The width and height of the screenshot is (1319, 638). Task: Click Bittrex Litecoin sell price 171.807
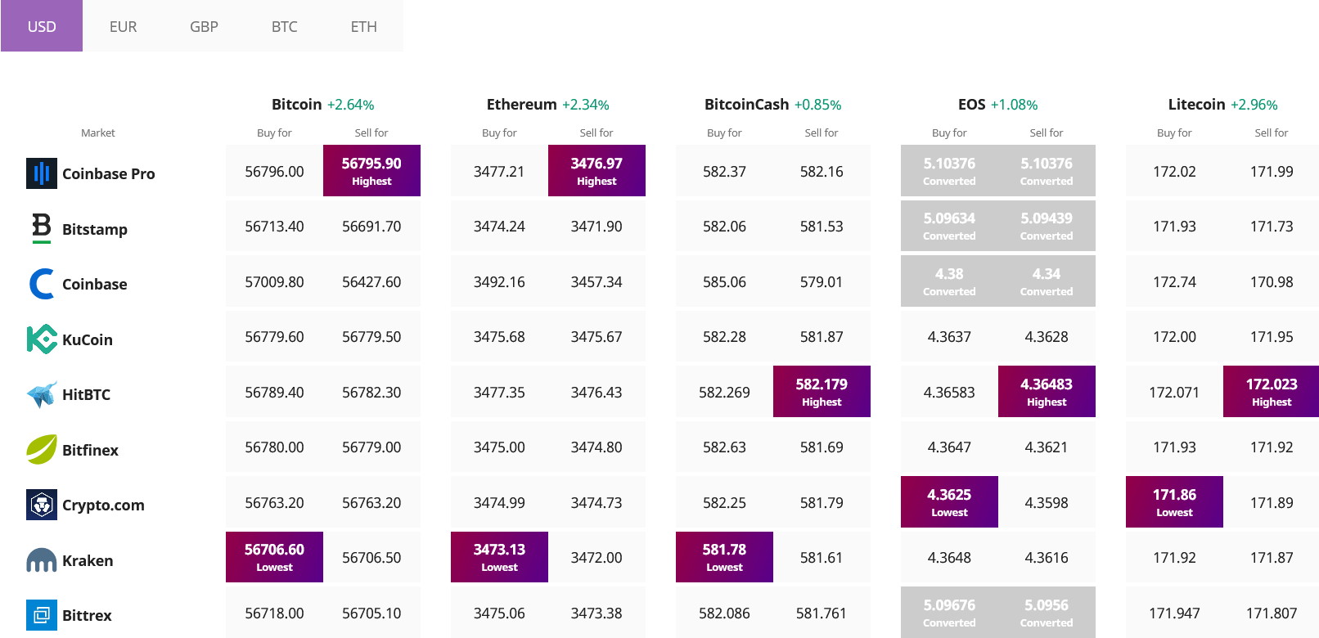[x=1272, y=613]
